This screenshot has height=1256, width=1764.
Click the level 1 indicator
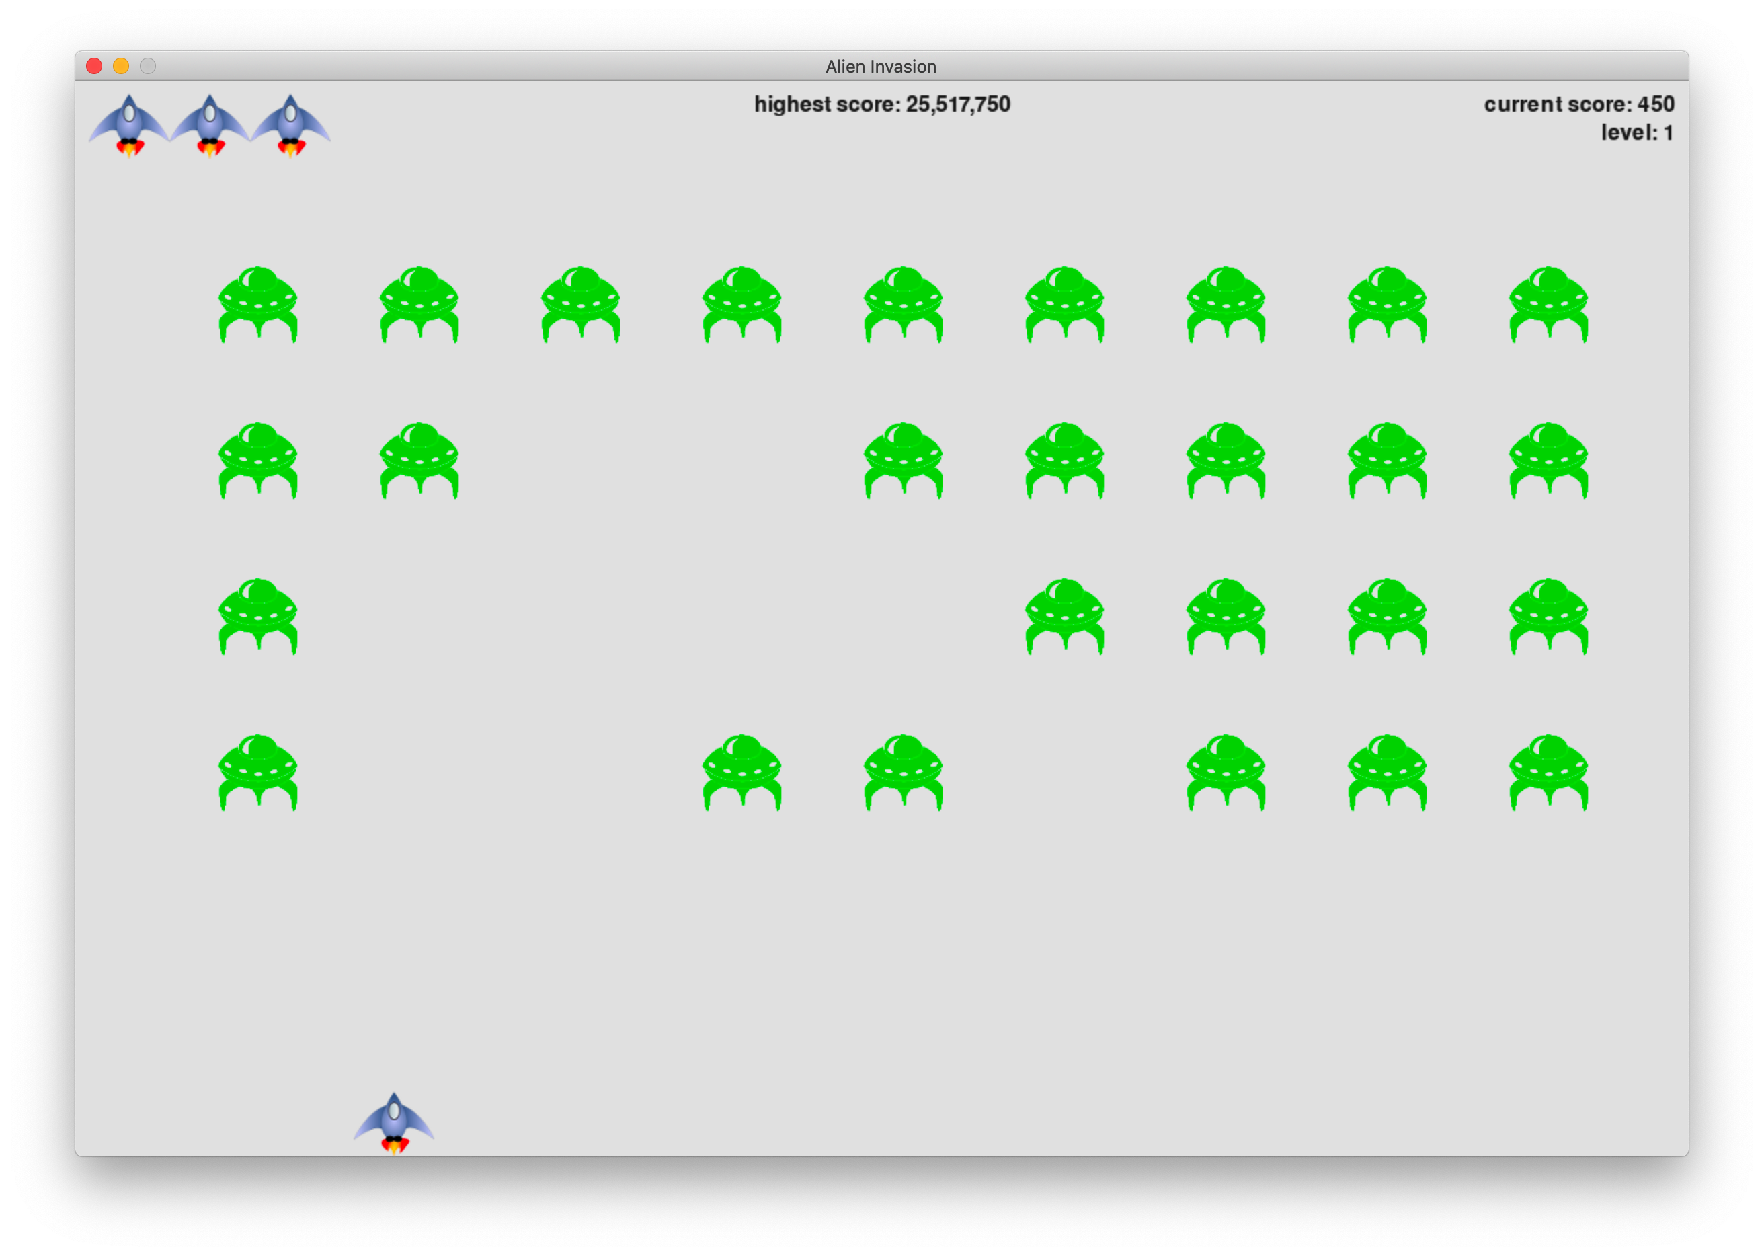click(1636, 133)
